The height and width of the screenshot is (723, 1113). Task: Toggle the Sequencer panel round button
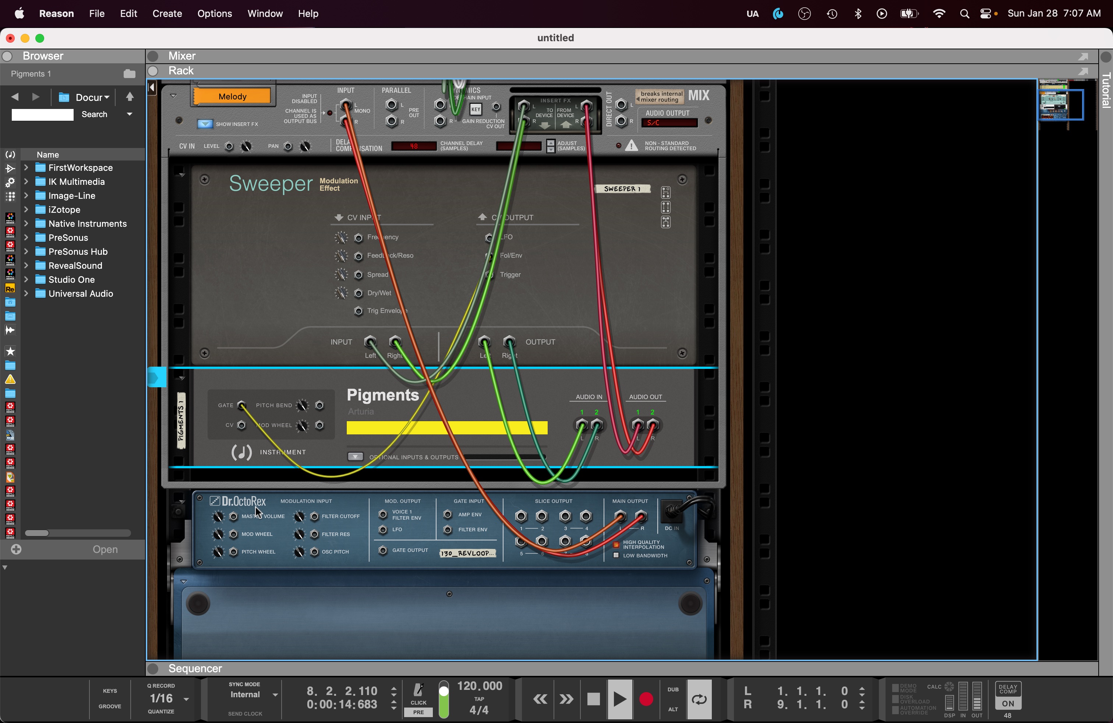pyautogui.click(x=153, y=669)
